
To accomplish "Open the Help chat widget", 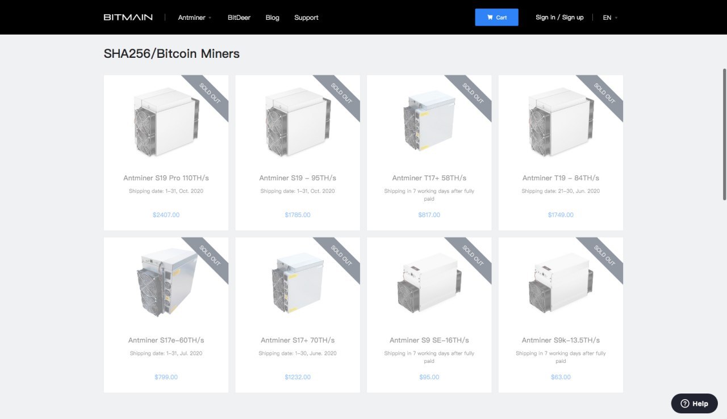I will point(694,404).
